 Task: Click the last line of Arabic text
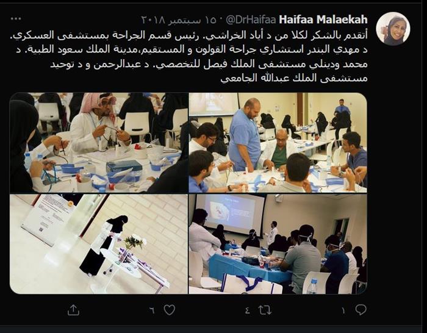pos(294,79)
